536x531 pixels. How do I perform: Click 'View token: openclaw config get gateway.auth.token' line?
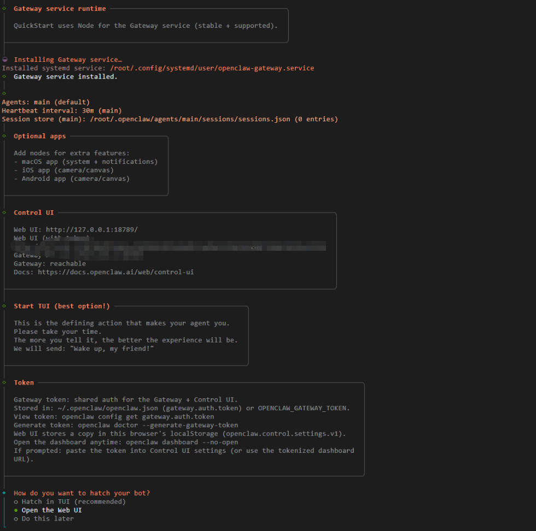114,417
